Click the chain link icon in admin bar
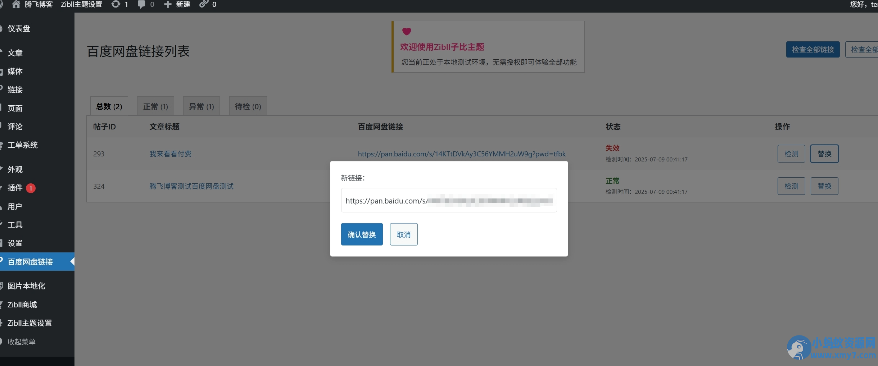Image resolution: width=878 pixels, height=366 pixels. pyautogui.click(x=204, y=4)
